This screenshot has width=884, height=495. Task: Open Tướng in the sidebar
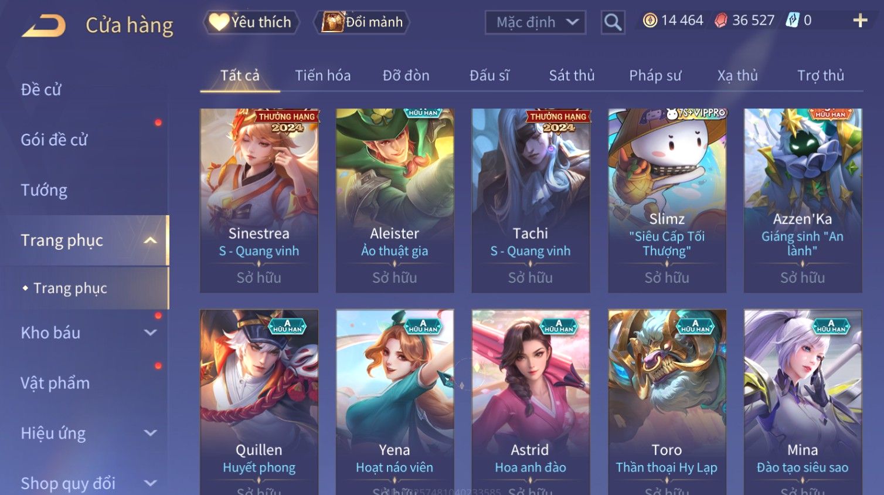pos(44,190)
